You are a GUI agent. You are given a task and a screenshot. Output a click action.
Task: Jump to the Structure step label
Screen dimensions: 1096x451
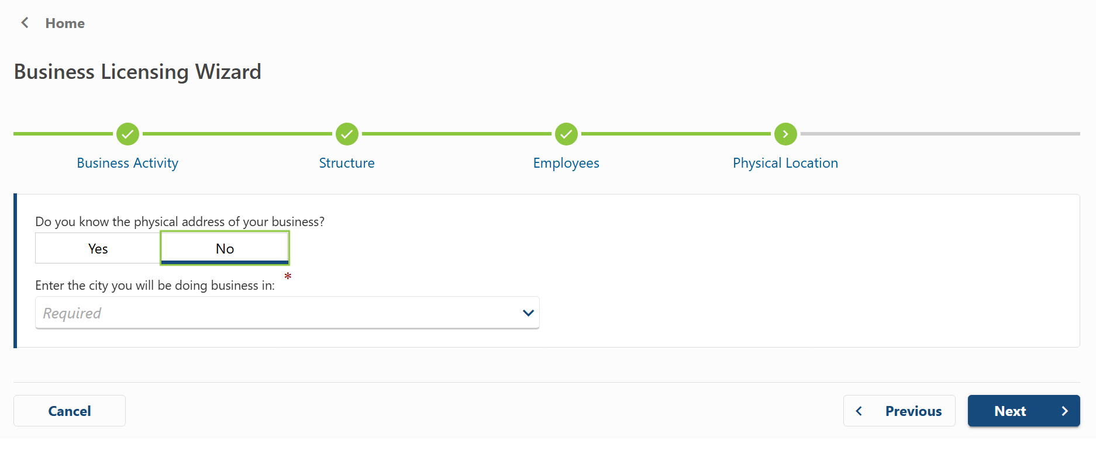click(x=347, y=163)
